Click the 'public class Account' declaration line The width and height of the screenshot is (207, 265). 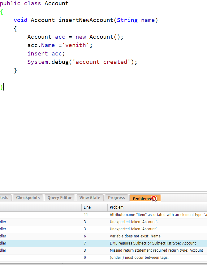coord(34,4)
